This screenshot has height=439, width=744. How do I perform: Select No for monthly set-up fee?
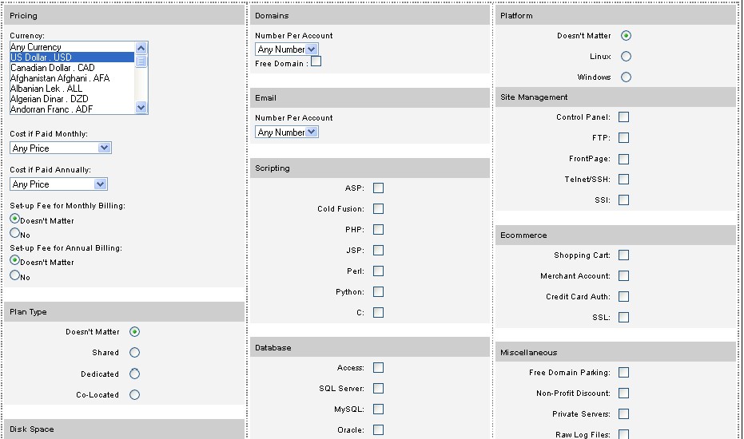14,233
